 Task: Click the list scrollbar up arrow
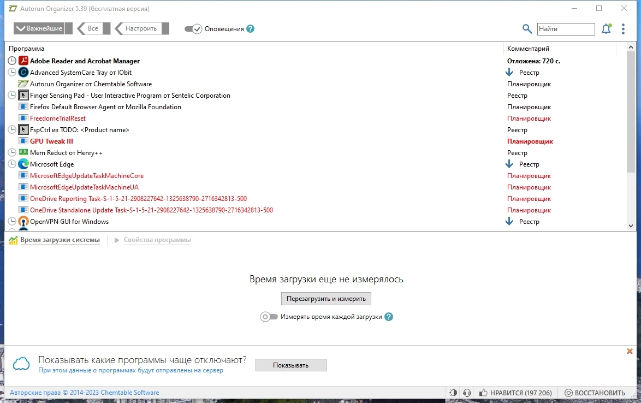point(631,47)
